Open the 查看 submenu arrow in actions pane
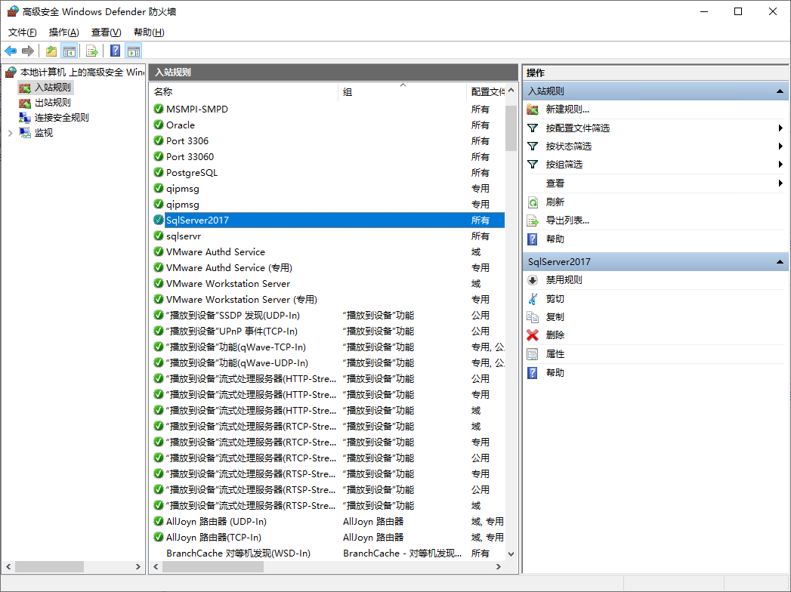Image resolution: width=791 pixels, height=592 pixels. 780,183
